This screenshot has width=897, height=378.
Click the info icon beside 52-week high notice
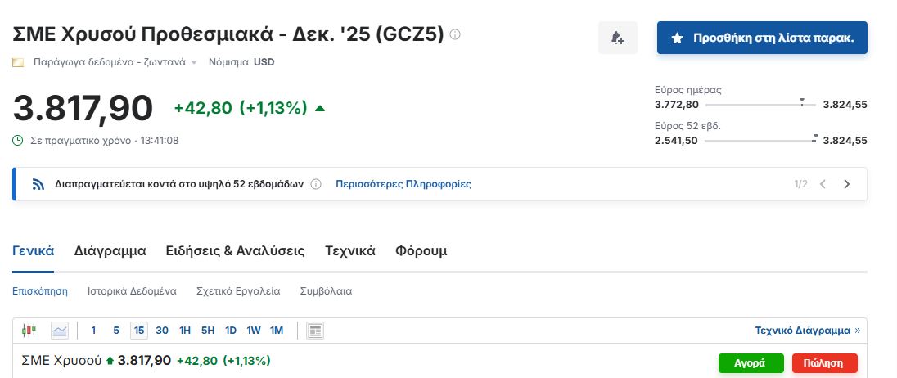click(x=316, y=184)
